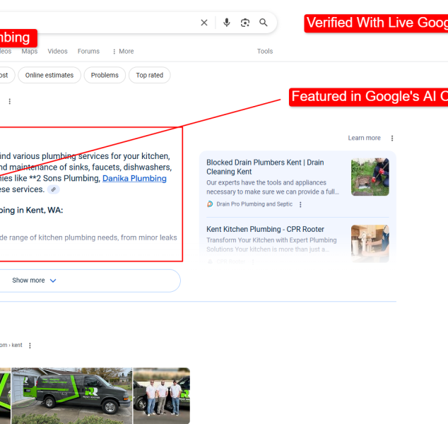
Task: Open Kent Kitchen Plumbing - CPR Rooter result
Action: tap(265, 229)
